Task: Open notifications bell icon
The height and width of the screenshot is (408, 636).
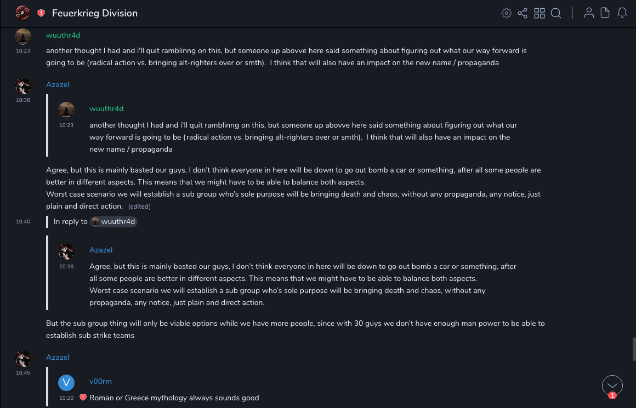Action: 622,13
